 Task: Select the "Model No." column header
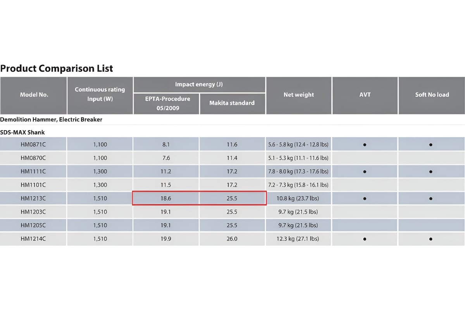pyautogui.click(x=34, y=95)
